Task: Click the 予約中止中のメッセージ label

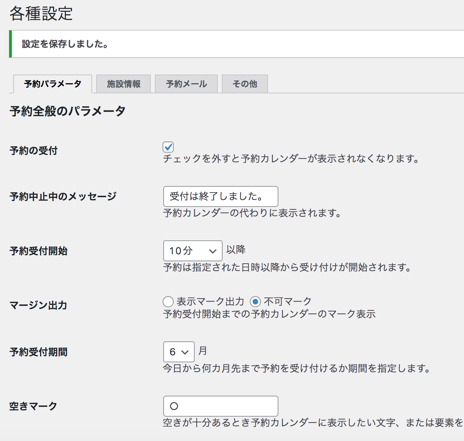Action: pyautogui.click(x=63, y=196)
